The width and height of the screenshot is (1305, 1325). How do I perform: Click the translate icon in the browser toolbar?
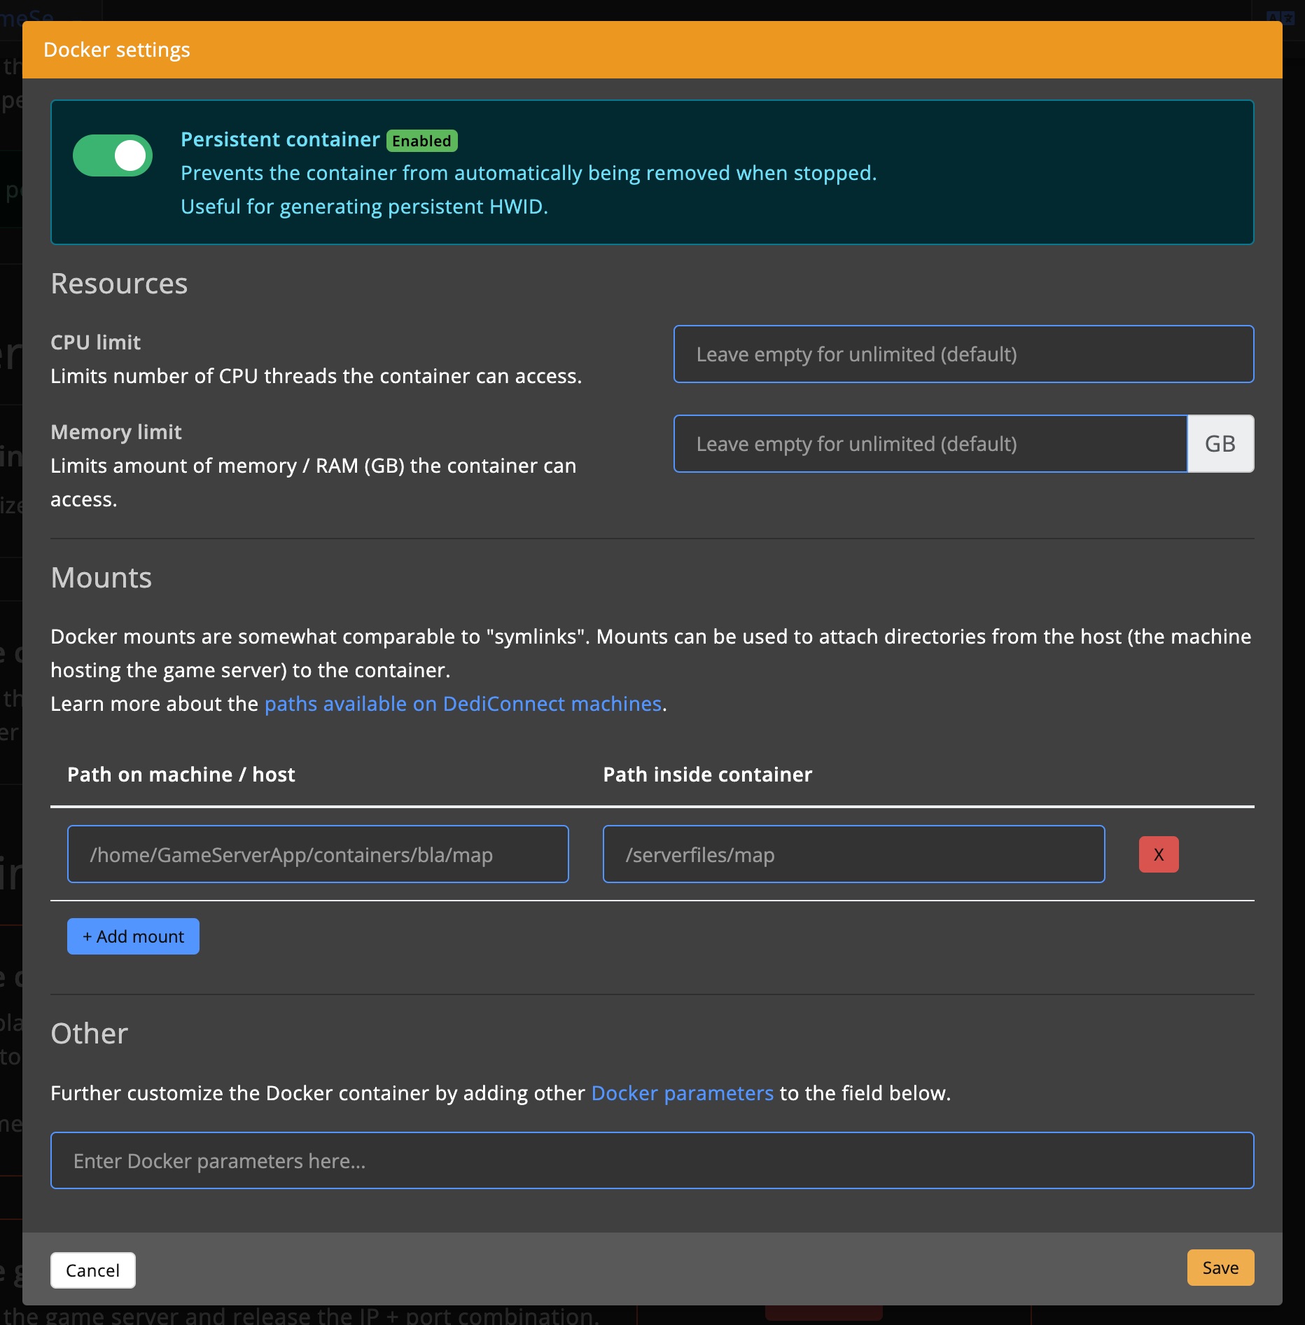[1273, 18]
